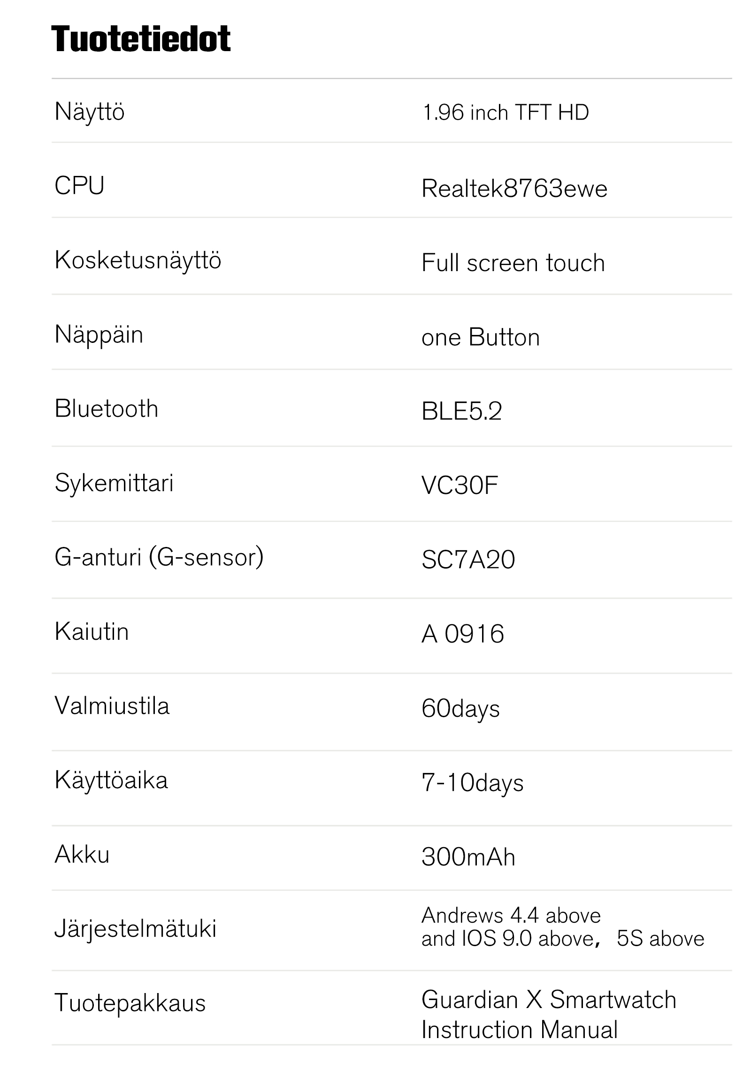751x1077 pixels.
Task: Select the 300mAh battery value
Action: tap(468, 857)
